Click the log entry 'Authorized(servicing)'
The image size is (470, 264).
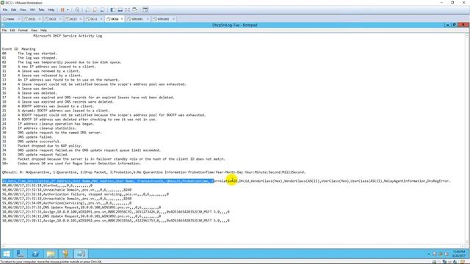(67, 203)
